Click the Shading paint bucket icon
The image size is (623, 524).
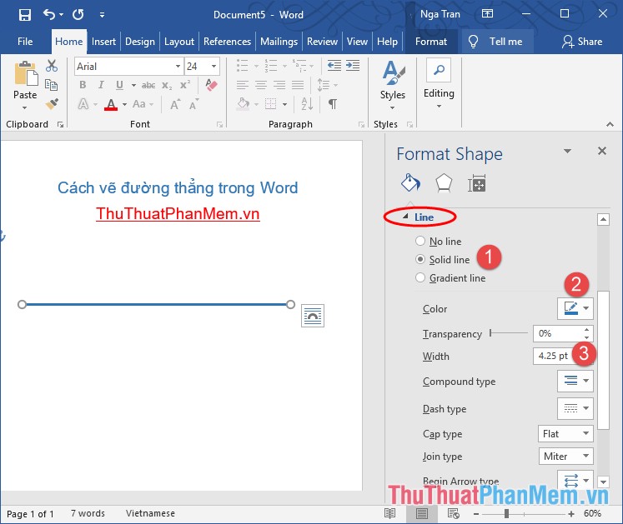244,104
